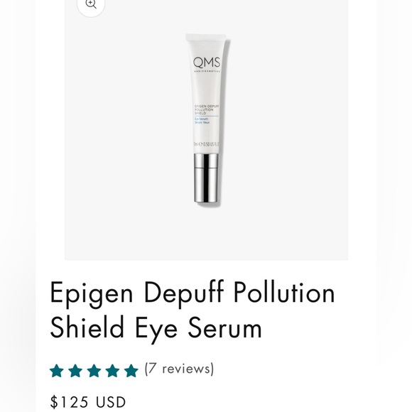The width and height of the screenshot is (412, 412).
Task: Click the word Serum in the title
Action: click(225, 327)
